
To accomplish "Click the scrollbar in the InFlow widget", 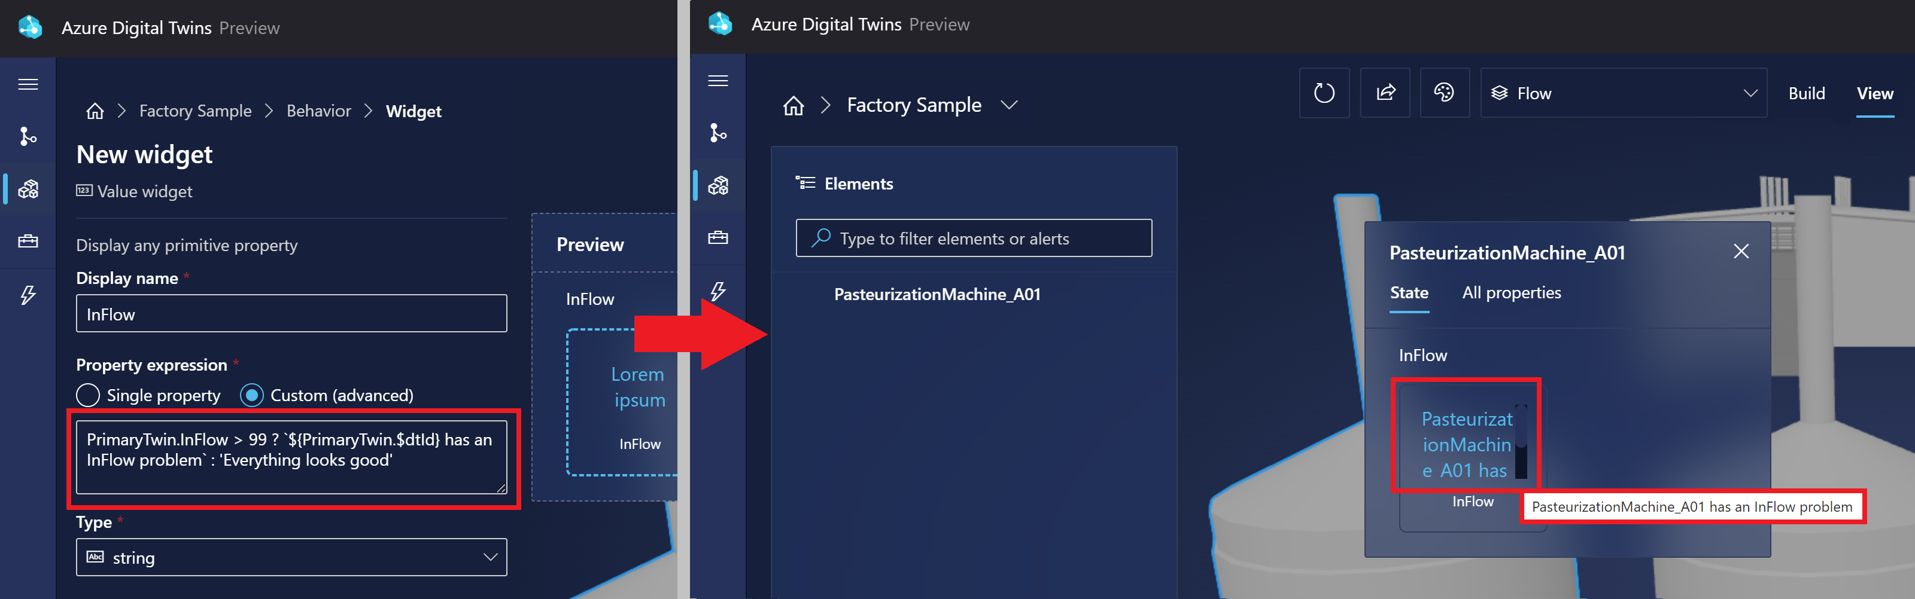I will pyautogui.click(x=1521, y=442).
